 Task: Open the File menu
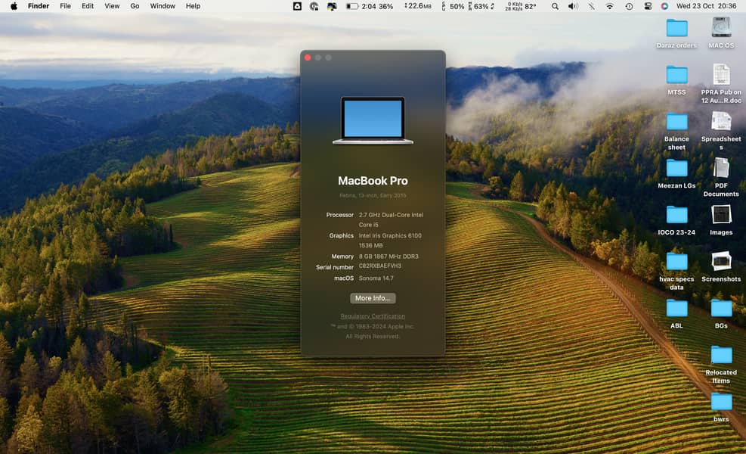[65, 6]
